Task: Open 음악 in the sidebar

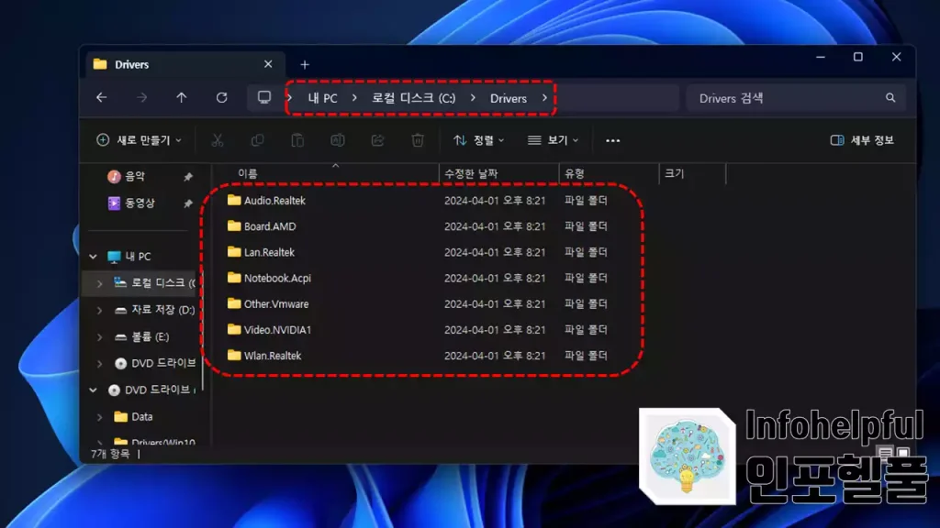Action: pos(135,176)
